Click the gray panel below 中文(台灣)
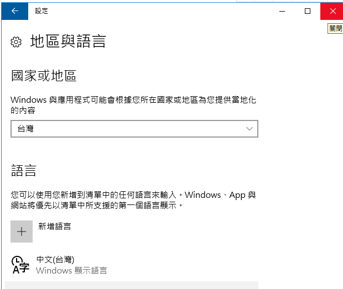Image resolution: width=343 pixels, height=289 pixels. (x=132, y=285)
